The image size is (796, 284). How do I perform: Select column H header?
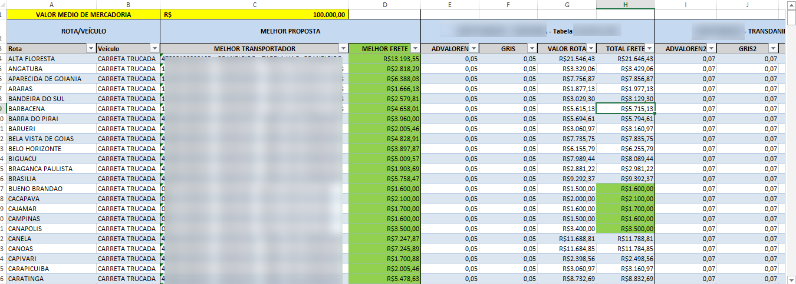[625, 4]
